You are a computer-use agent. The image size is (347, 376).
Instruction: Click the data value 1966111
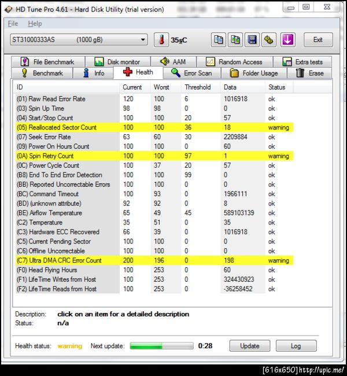(x=235, y=194)
